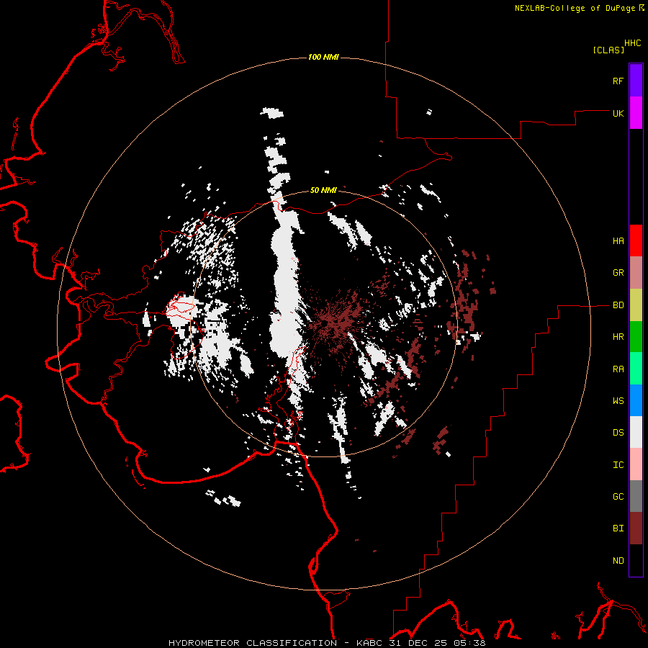Click the WS blue legend swatch

tap(636, 400)
